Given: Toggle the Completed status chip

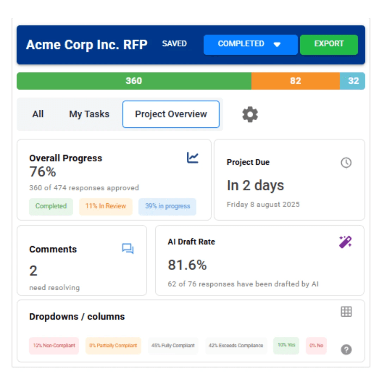Looking at the screenshot, I should (x=51, y=207).
